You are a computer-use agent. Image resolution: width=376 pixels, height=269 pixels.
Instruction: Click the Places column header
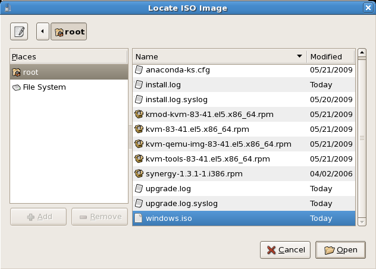point(69,57)
